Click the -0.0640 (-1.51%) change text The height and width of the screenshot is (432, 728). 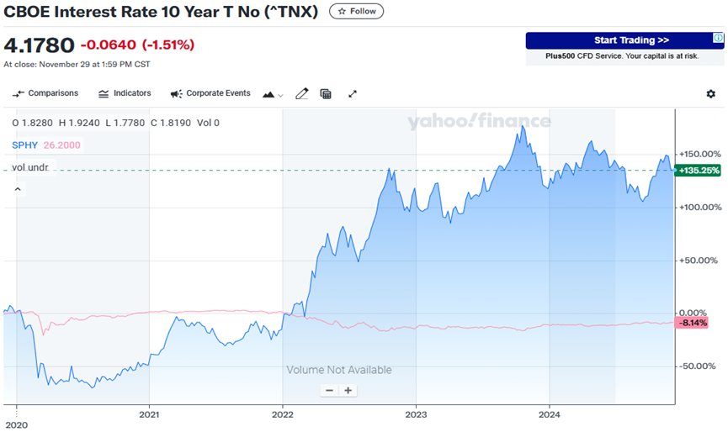click(x=137, y=45)
